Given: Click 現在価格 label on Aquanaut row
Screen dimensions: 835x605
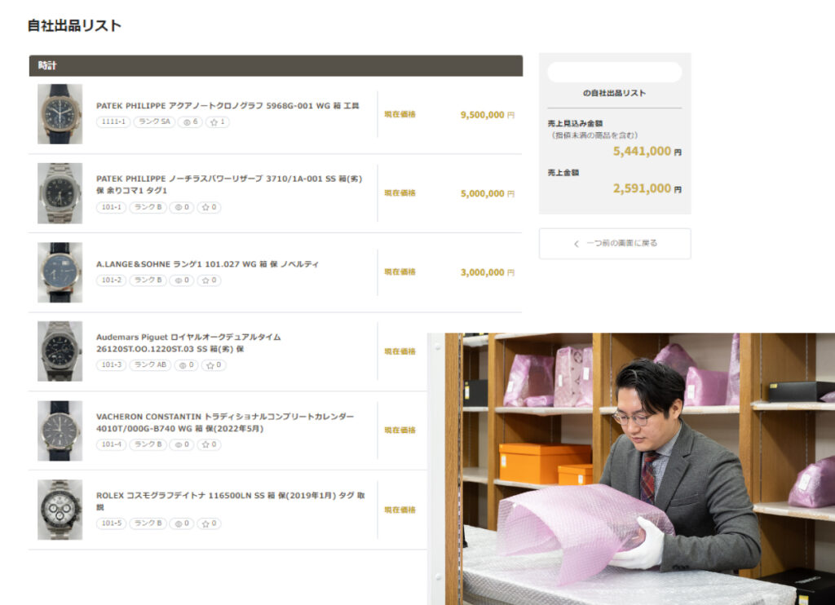Looking at the screenshot, I should [400, 114].
